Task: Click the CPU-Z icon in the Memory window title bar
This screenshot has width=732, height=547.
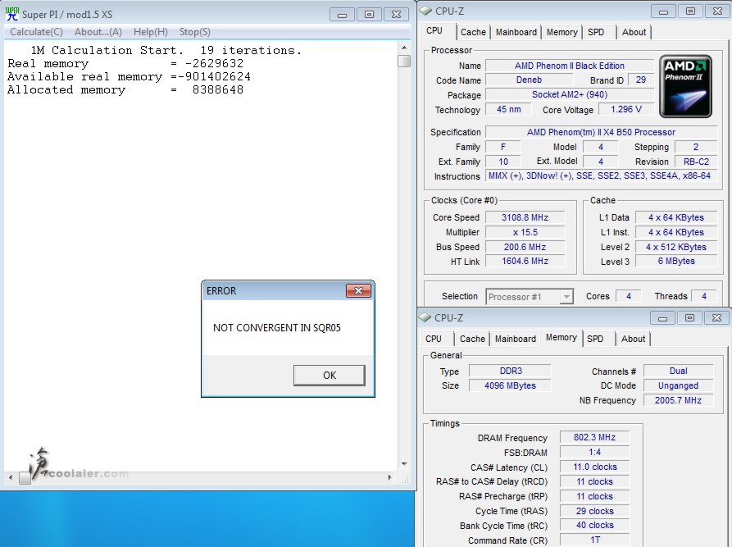Action: click(x=425, y=317)
